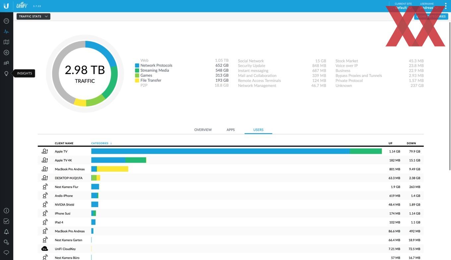Screen dimensions: 451x260
Task: Click the wired client icon for Apple TV
Action: [45, 151]
